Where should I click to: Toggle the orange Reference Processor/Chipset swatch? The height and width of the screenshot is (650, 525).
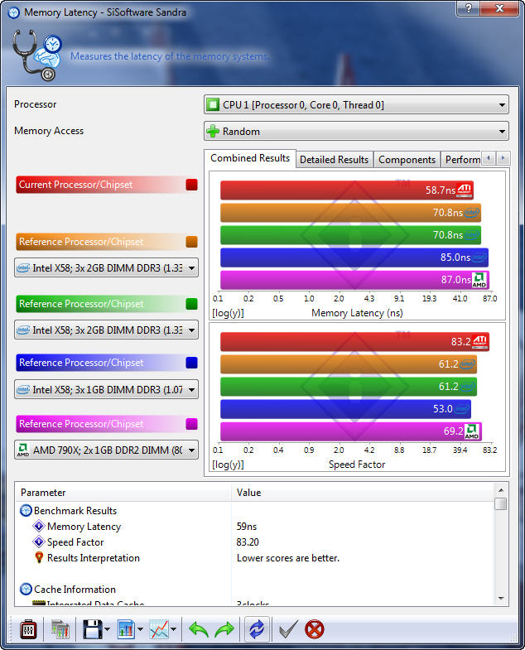click(x=191, y=242)
